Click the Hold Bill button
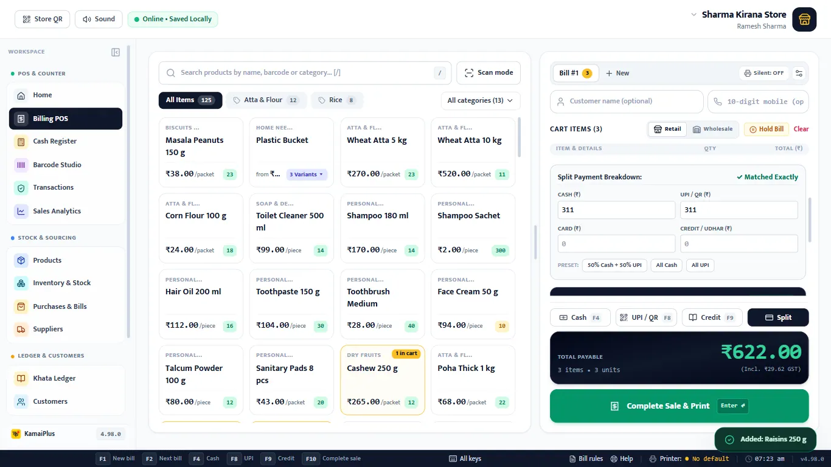The image size is (831, 467). (767, 129)
